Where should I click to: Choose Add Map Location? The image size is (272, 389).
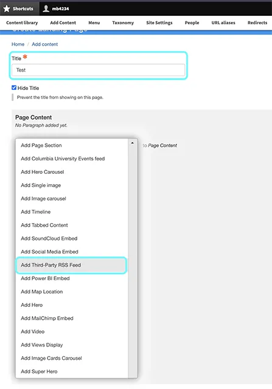pyautogui.click(x=72, y=292)
